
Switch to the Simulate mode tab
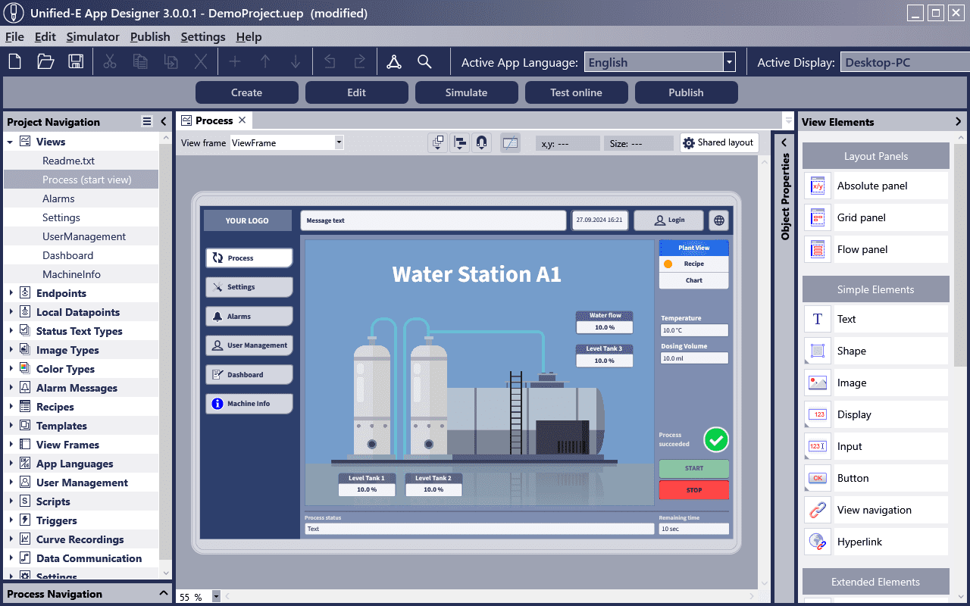coord(466,92)
